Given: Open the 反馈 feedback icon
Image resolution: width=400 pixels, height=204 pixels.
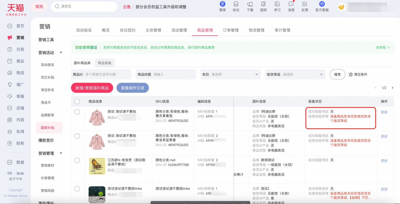Looking at the screenshot, I should (x=305, y=4).
